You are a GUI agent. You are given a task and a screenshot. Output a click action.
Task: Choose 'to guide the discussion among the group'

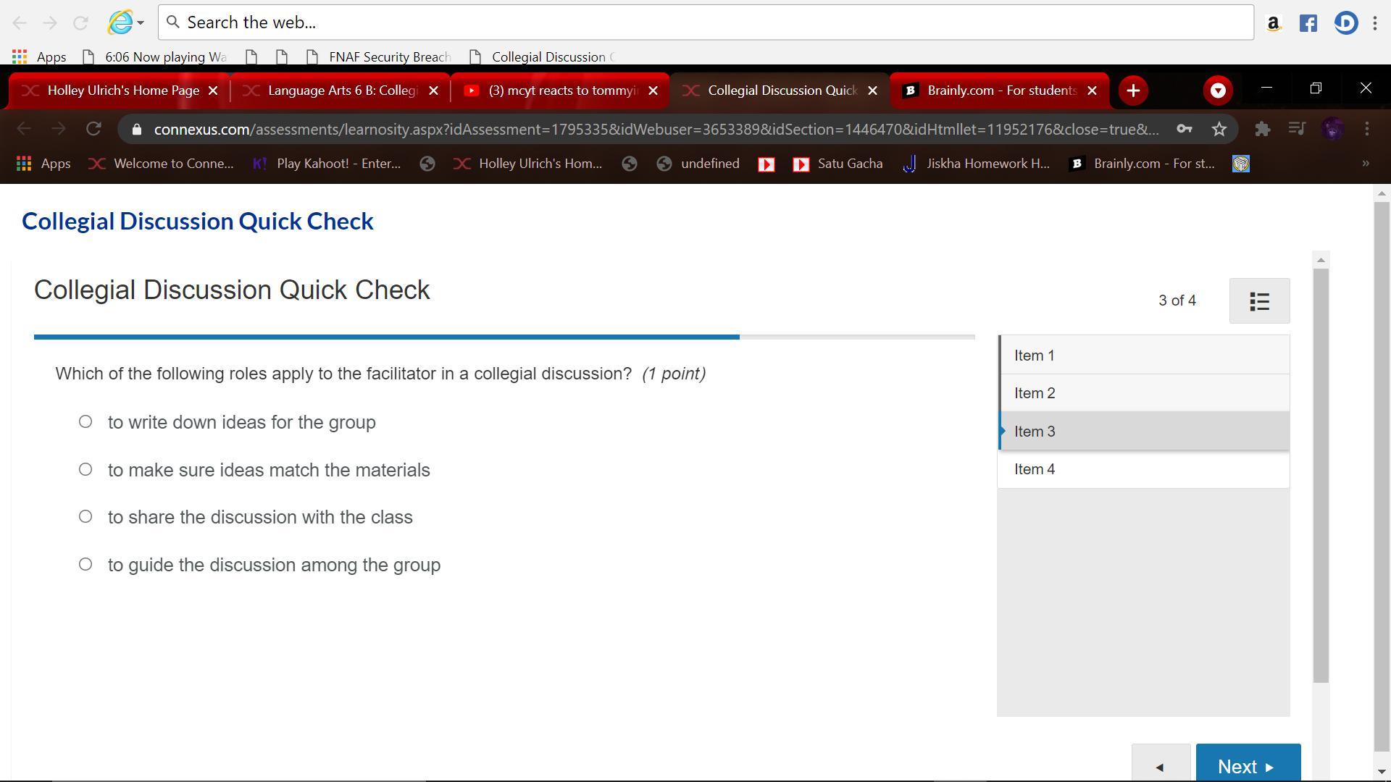pyautogui.click(x=85, y=564)
